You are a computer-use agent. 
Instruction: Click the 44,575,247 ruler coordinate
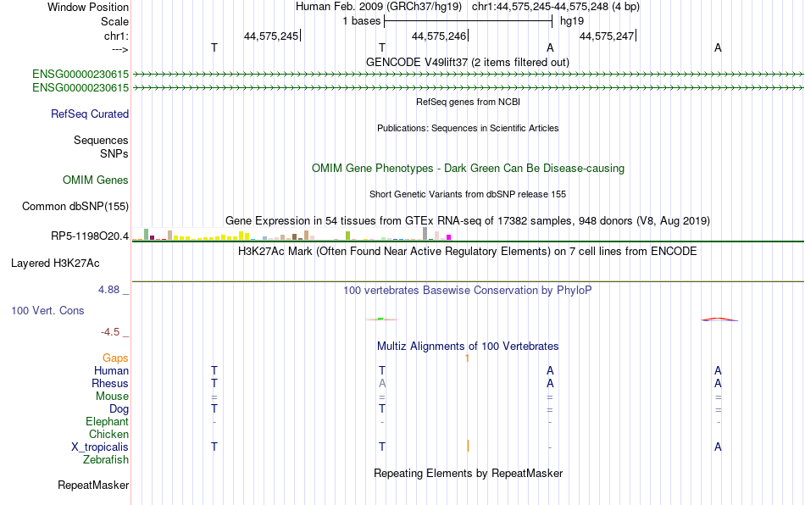(x=607, y=36)
